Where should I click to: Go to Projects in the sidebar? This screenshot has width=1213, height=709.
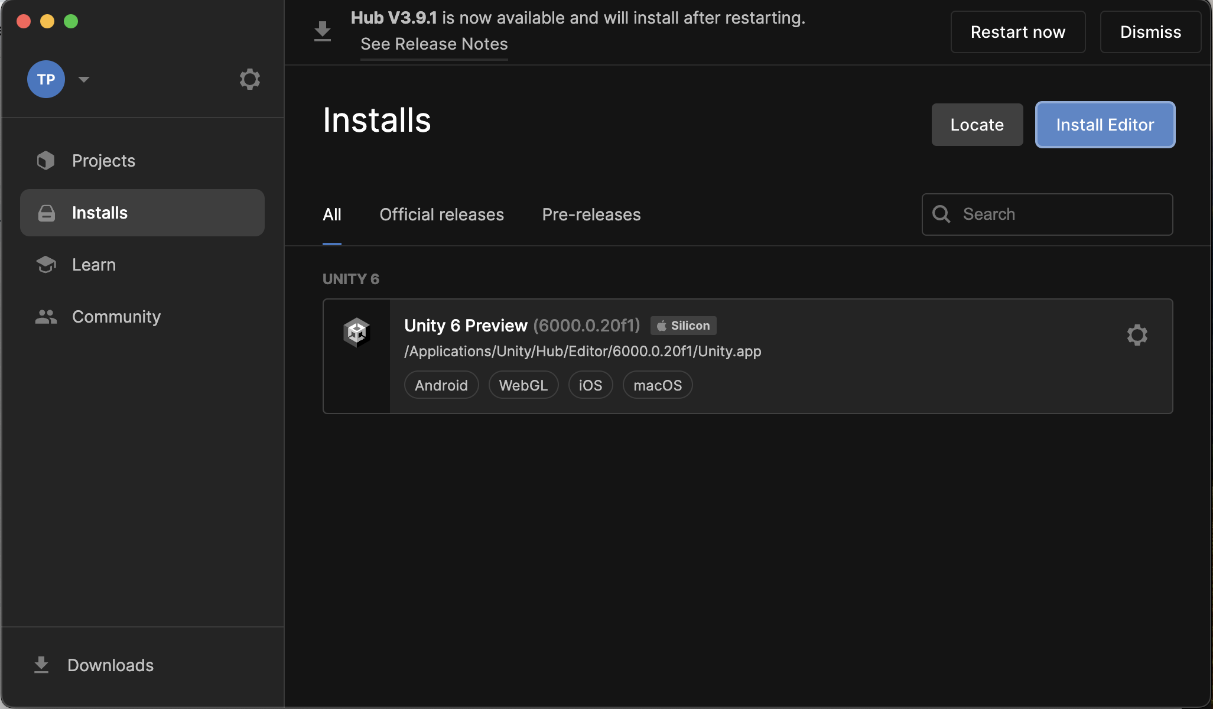tap(142, 161)
